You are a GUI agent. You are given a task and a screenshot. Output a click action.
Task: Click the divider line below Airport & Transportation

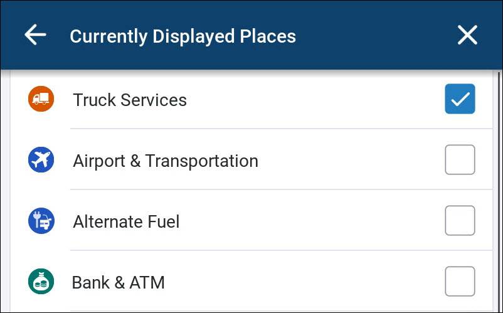pyautogui.click(x=281, y=189)
